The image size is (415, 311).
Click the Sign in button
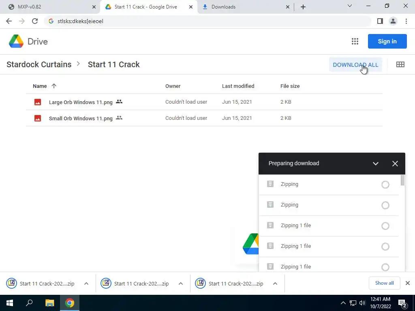point(387,41)
